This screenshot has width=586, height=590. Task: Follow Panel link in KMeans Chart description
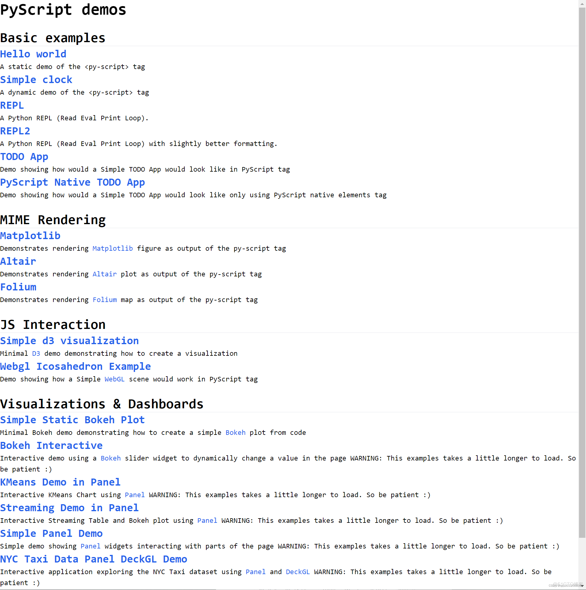coord(135,495)
